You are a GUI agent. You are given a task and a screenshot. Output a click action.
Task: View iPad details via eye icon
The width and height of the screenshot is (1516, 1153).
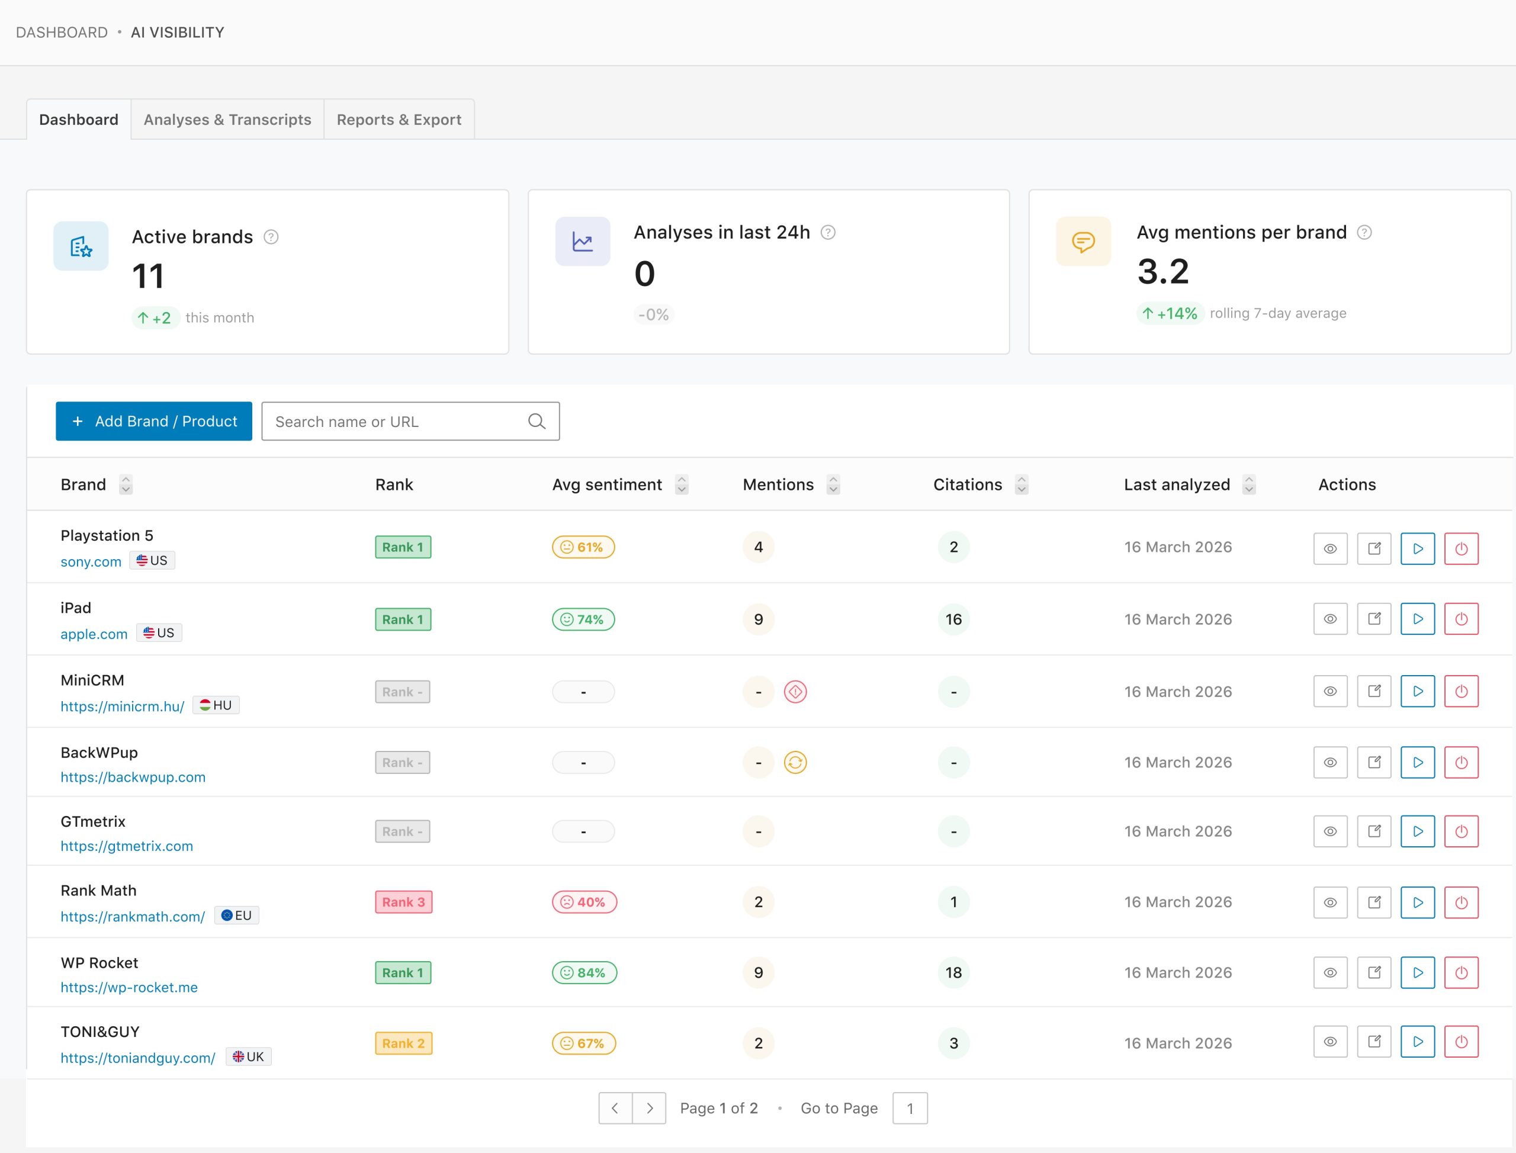1330,619
